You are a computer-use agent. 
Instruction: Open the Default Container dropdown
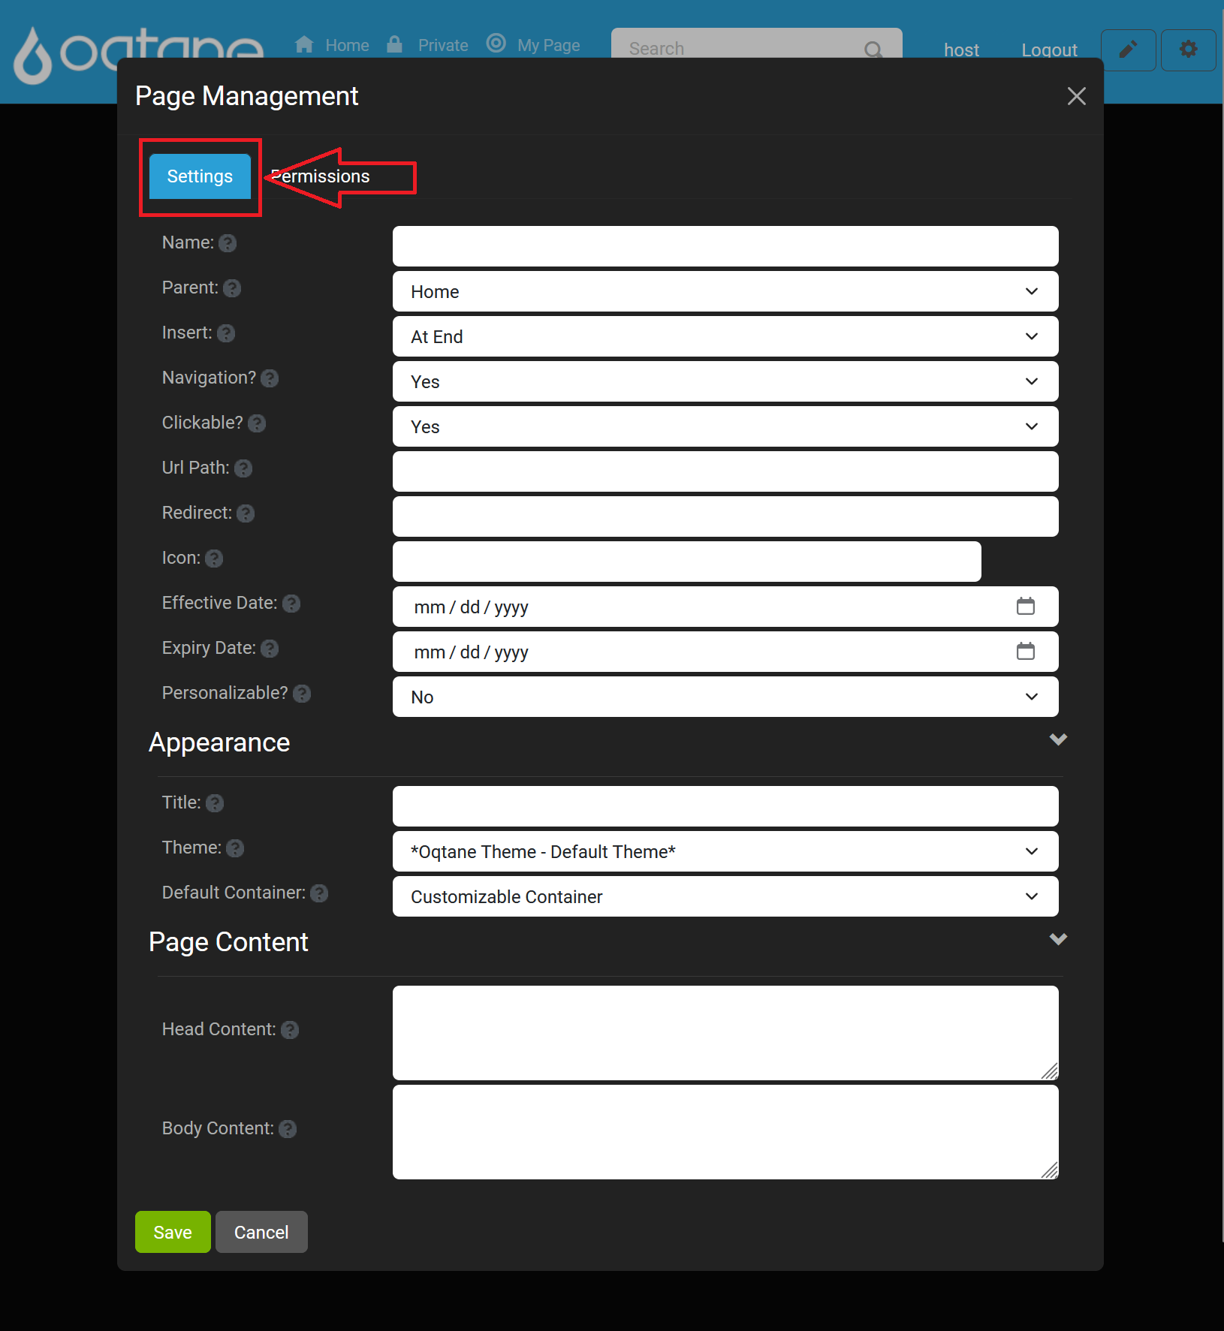725,896
